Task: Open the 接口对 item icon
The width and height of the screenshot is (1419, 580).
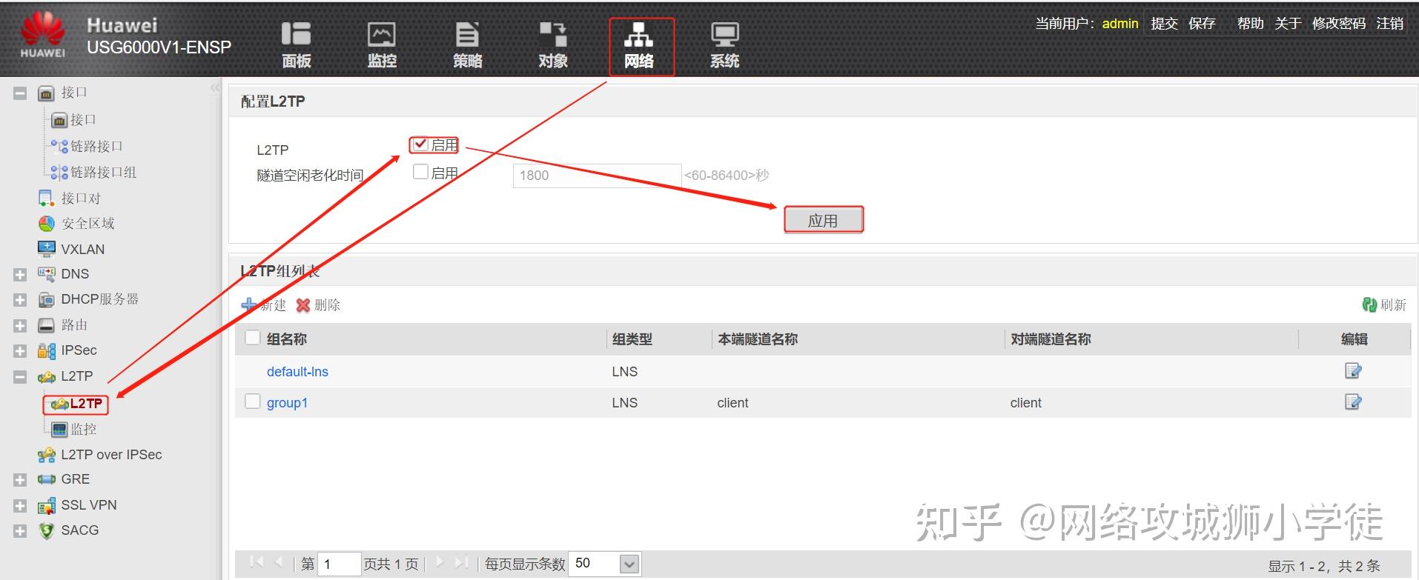Action: 46,198
